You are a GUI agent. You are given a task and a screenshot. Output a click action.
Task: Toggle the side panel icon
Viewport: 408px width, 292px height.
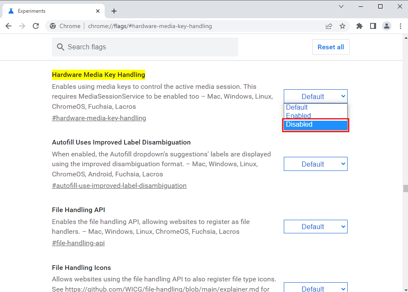(x=373, y=26)
